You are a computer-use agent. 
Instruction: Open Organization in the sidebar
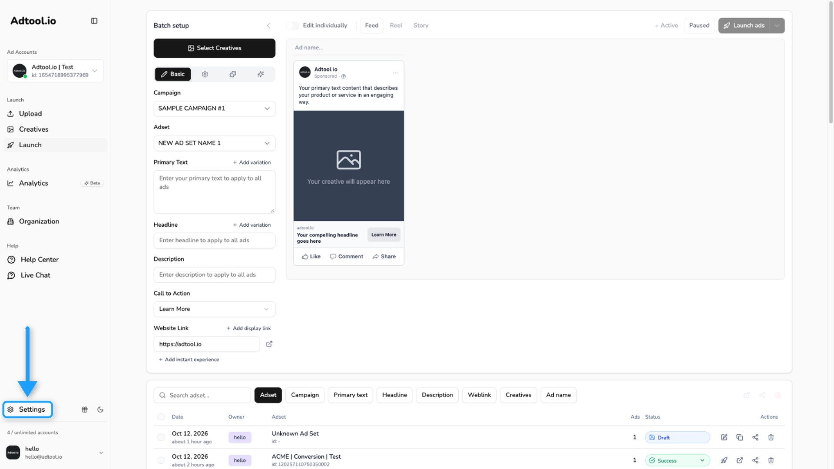pos(55,221)
